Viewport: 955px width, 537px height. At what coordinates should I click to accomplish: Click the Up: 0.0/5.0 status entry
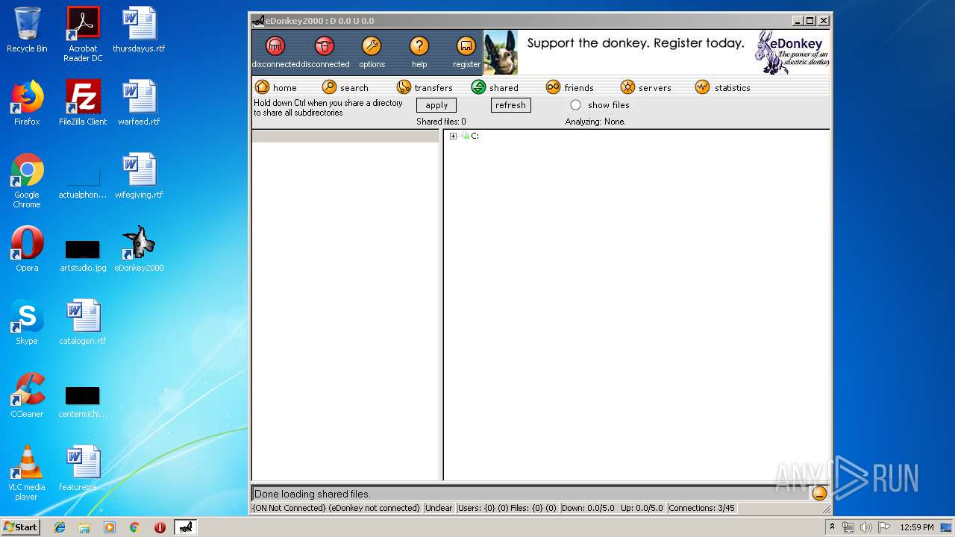pos(642,508)
